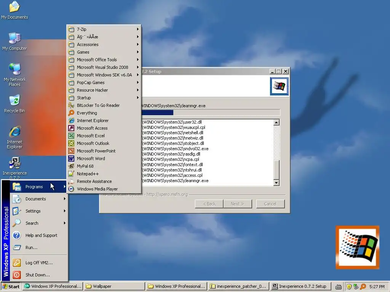Open the Run... dialog entry
390x292 pixels.
39,248
